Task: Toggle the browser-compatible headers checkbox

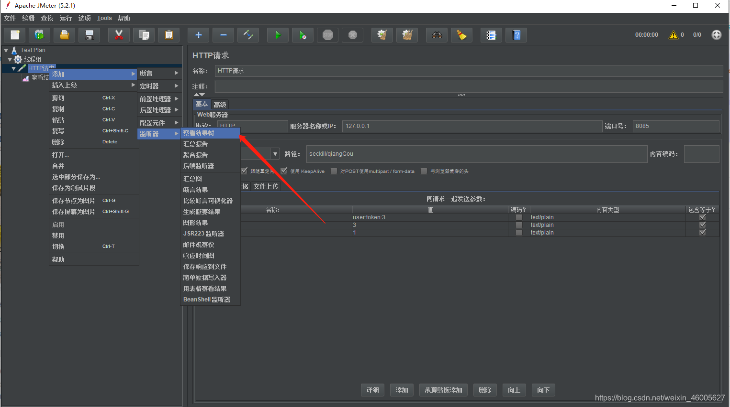Action: (x=424, y=171)
